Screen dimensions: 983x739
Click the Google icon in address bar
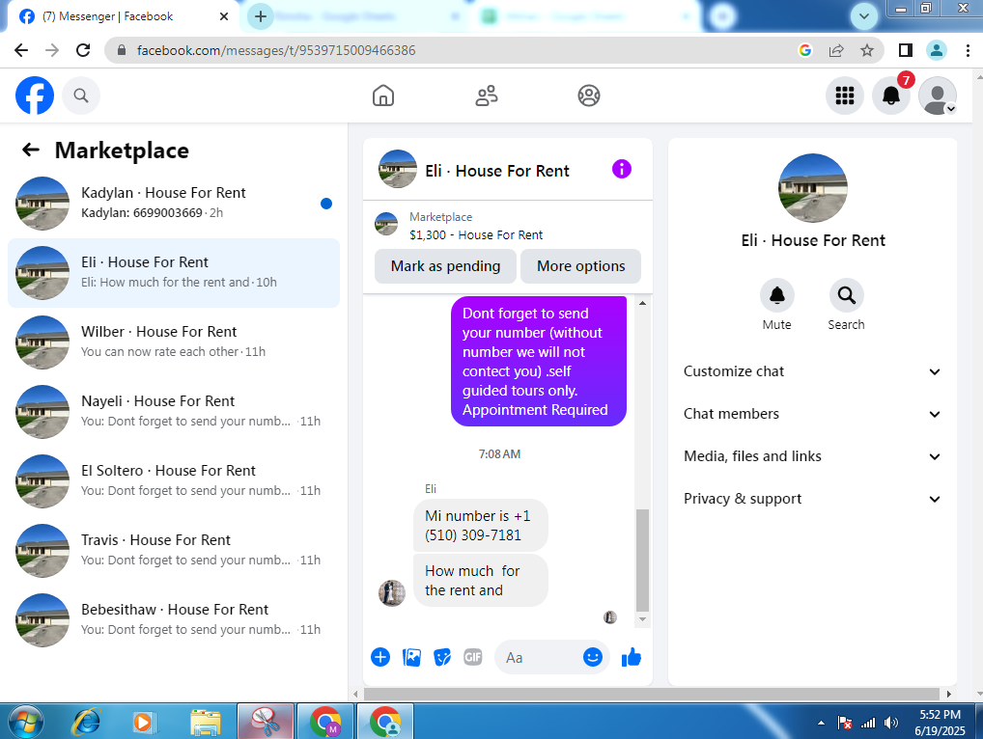[805, 50]
